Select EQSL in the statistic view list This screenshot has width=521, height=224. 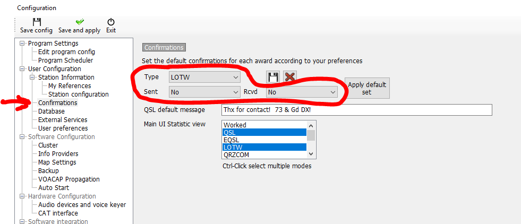(x=264, y=140)
